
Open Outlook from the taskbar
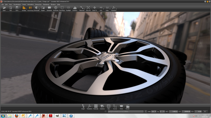pos(23,116)
